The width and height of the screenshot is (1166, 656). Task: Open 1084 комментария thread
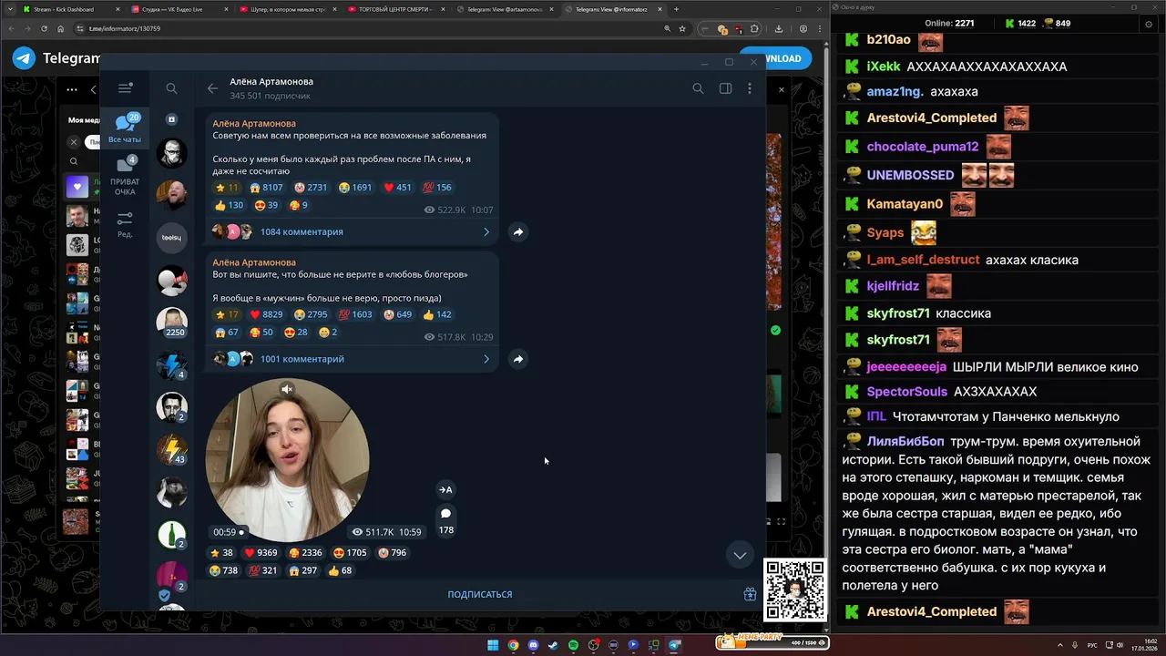coord(352,231)
